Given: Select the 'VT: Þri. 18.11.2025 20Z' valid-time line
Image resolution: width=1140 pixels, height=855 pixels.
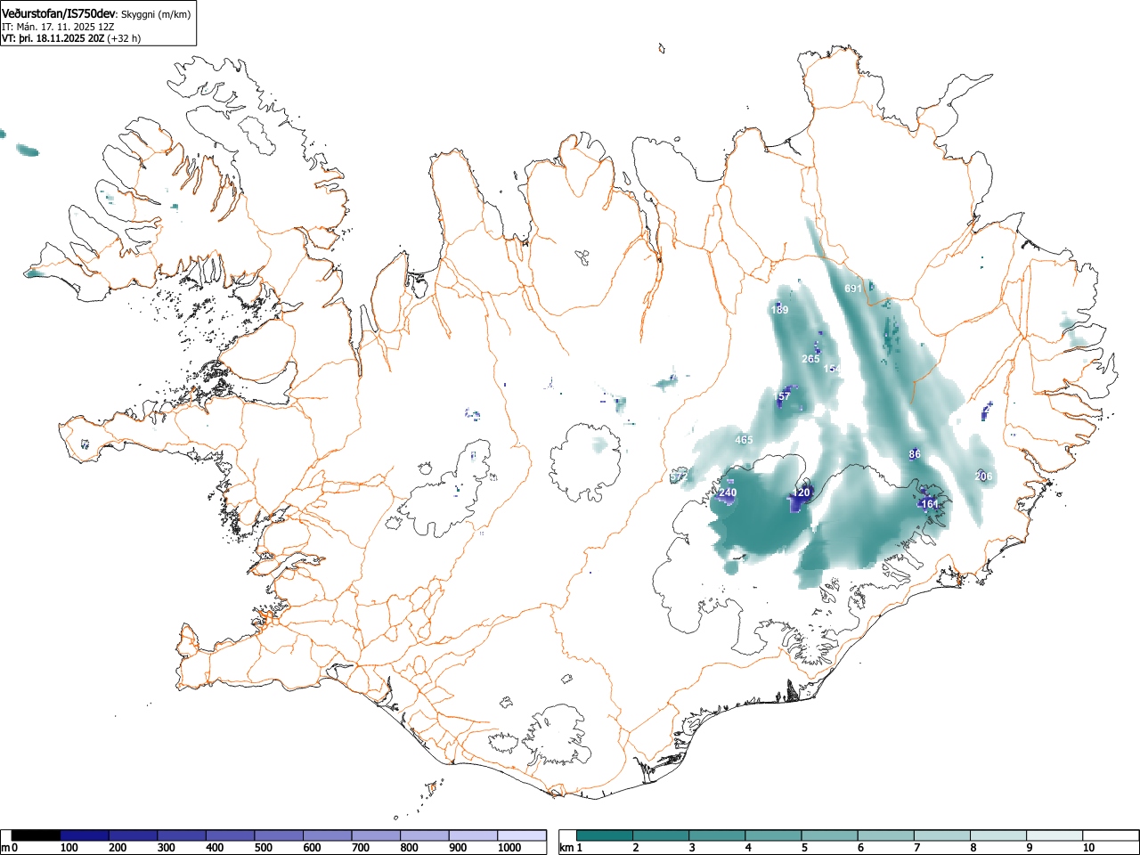Looking at the screenshot, I should 53,38.
